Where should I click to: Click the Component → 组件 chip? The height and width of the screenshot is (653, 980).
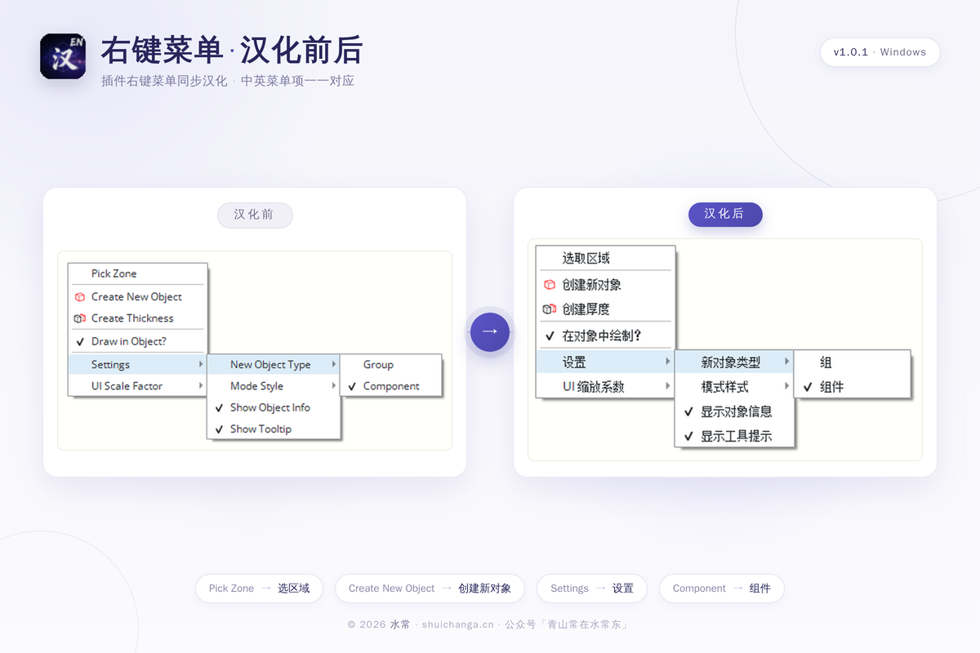pos(722,589)
